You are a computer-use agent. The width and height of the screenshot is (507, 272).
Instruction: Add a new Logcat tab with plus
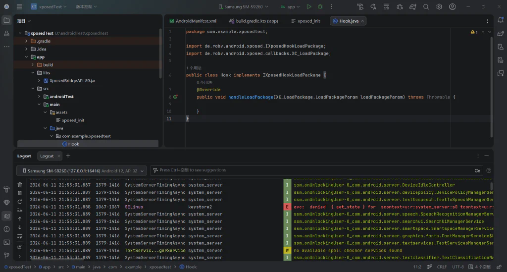coord(68,156)
